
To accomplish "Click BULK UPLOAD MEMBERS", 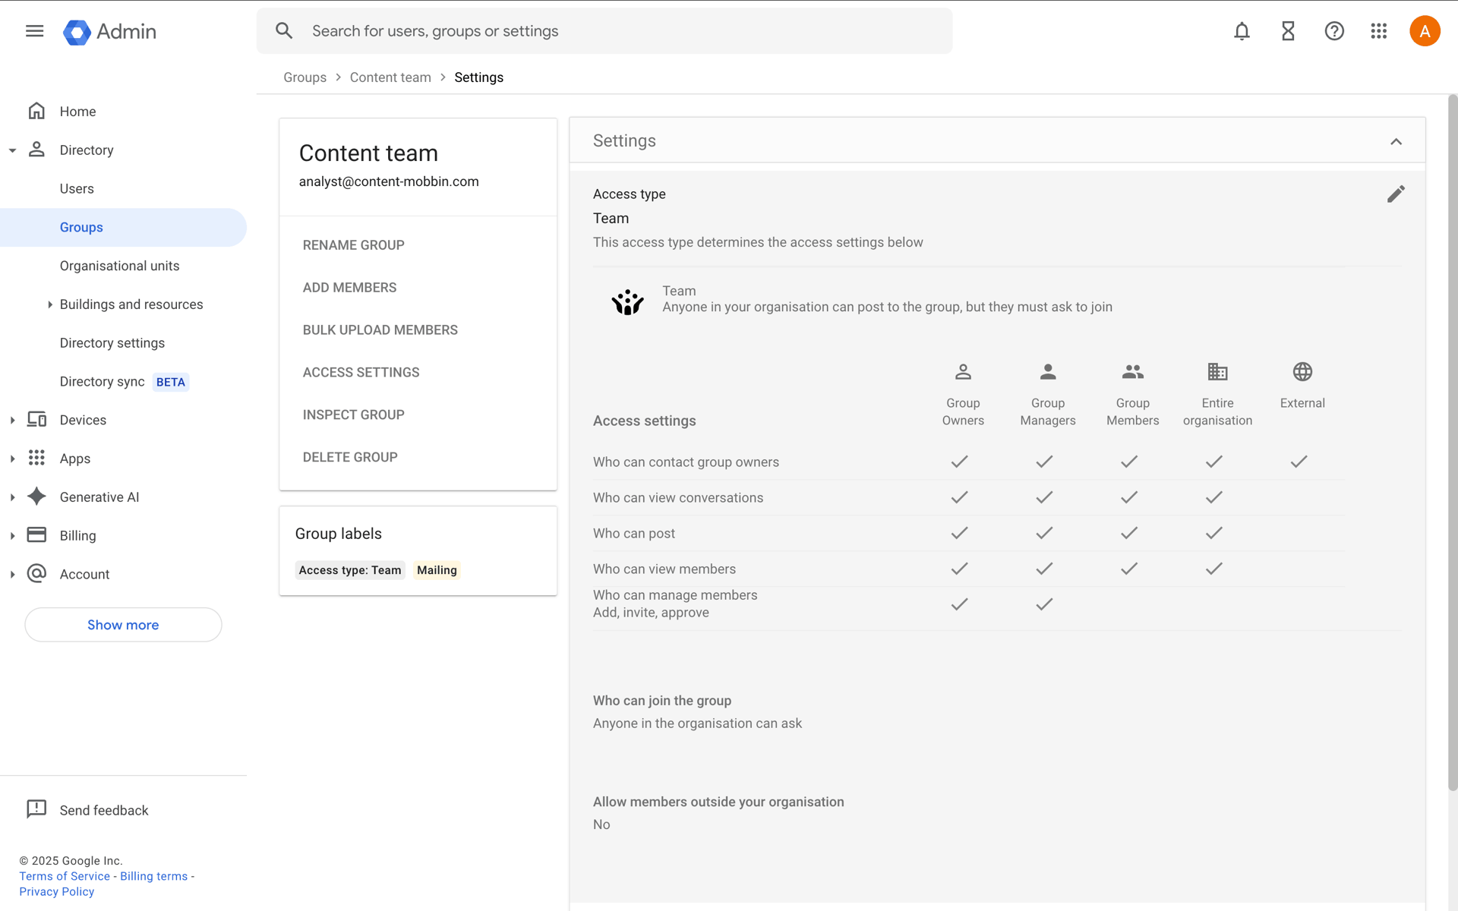I will click(x=380, y=330).
